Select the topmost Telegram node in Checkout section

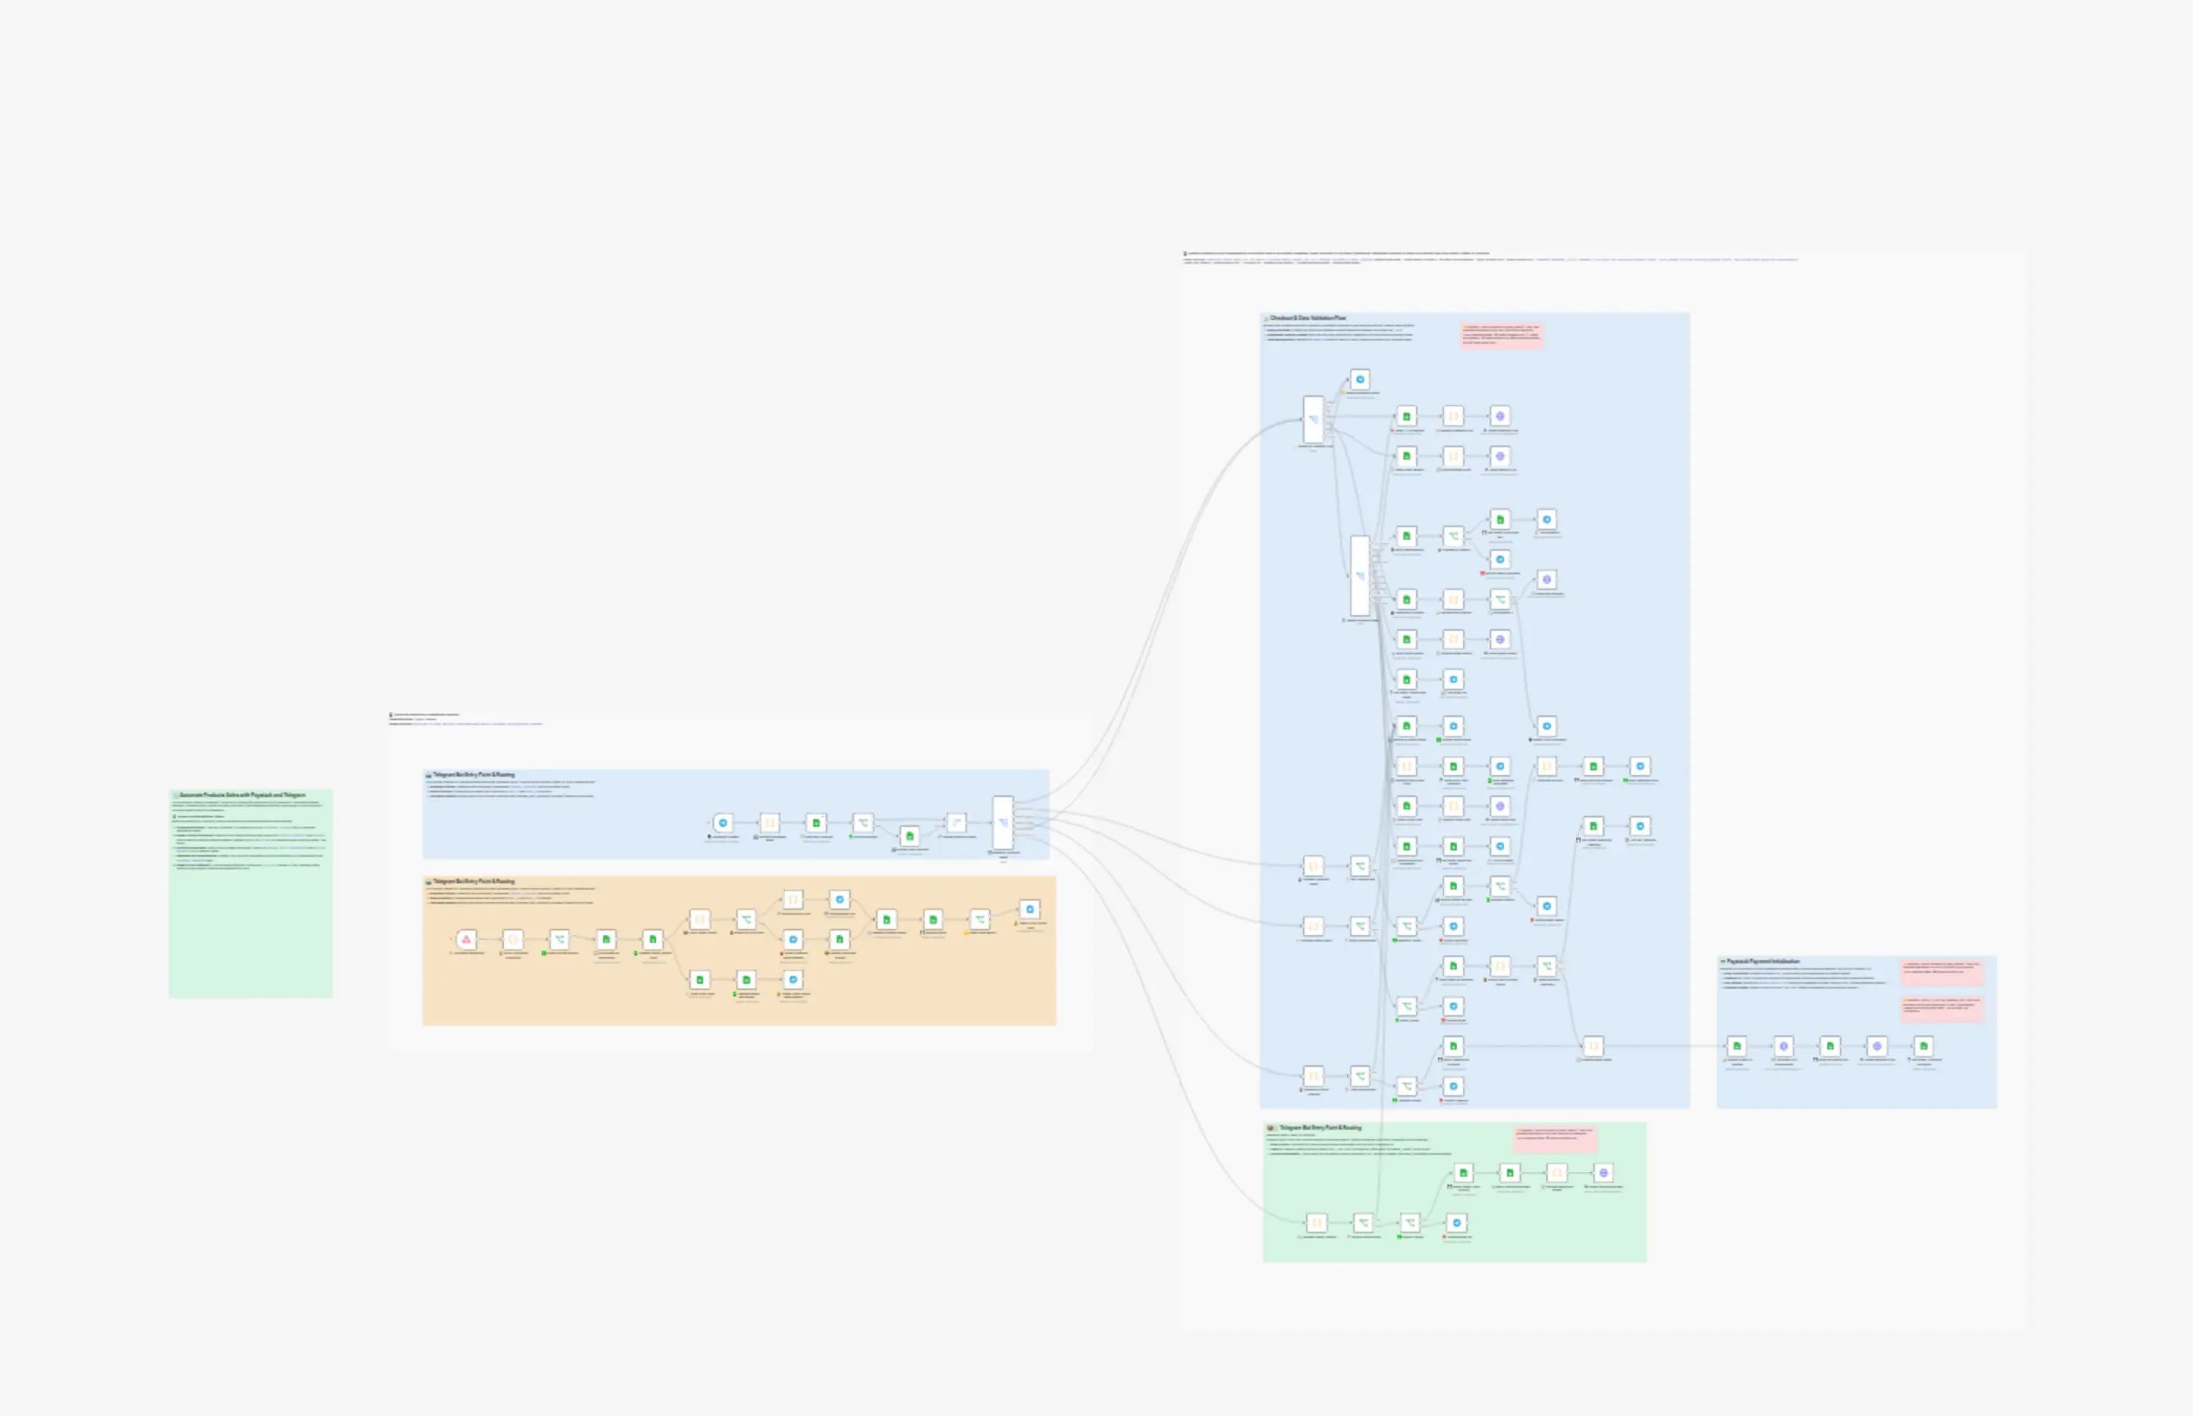point(1360,379)
